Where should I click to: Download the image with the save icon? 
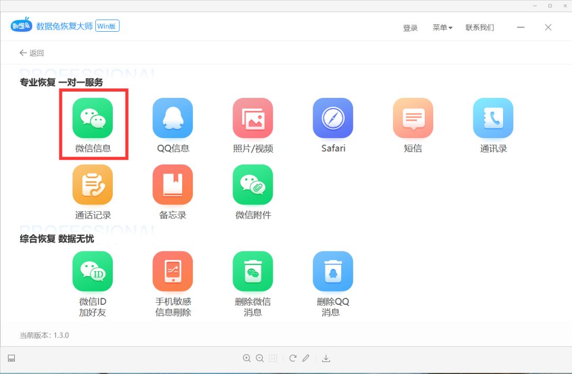(x=326, y=358)
